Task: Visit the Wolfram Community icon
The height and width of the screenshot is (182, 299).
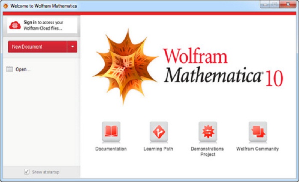Action: click(258, 132)
